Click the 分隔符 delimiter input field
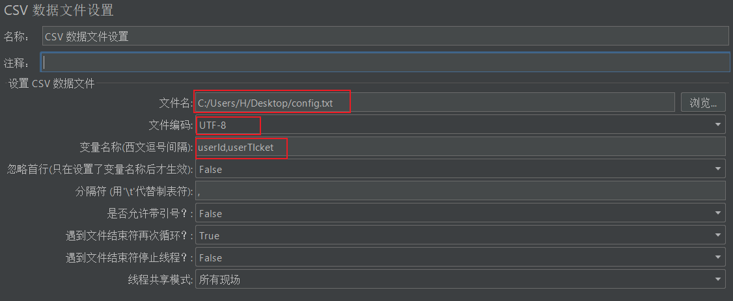Screen dimensions: 733x301 point(460,191)
